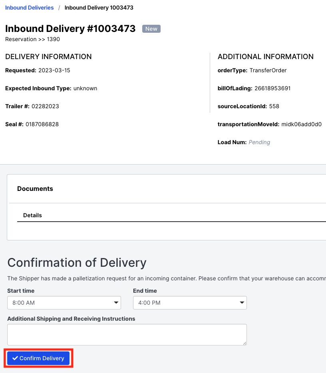Click the Inbound Delivery #1003473 page title
Image resolution: width=326 pixels, height=373 pixels.
tap(70, 28)
